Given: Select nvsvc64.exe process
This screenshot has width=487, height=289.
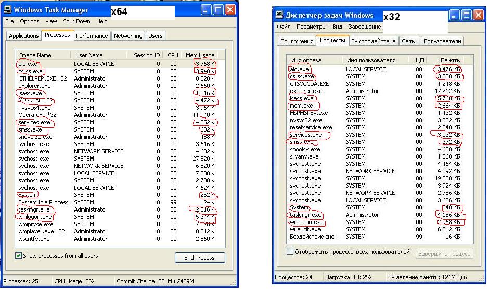Looking at the screenshot, I should point(117,108).
